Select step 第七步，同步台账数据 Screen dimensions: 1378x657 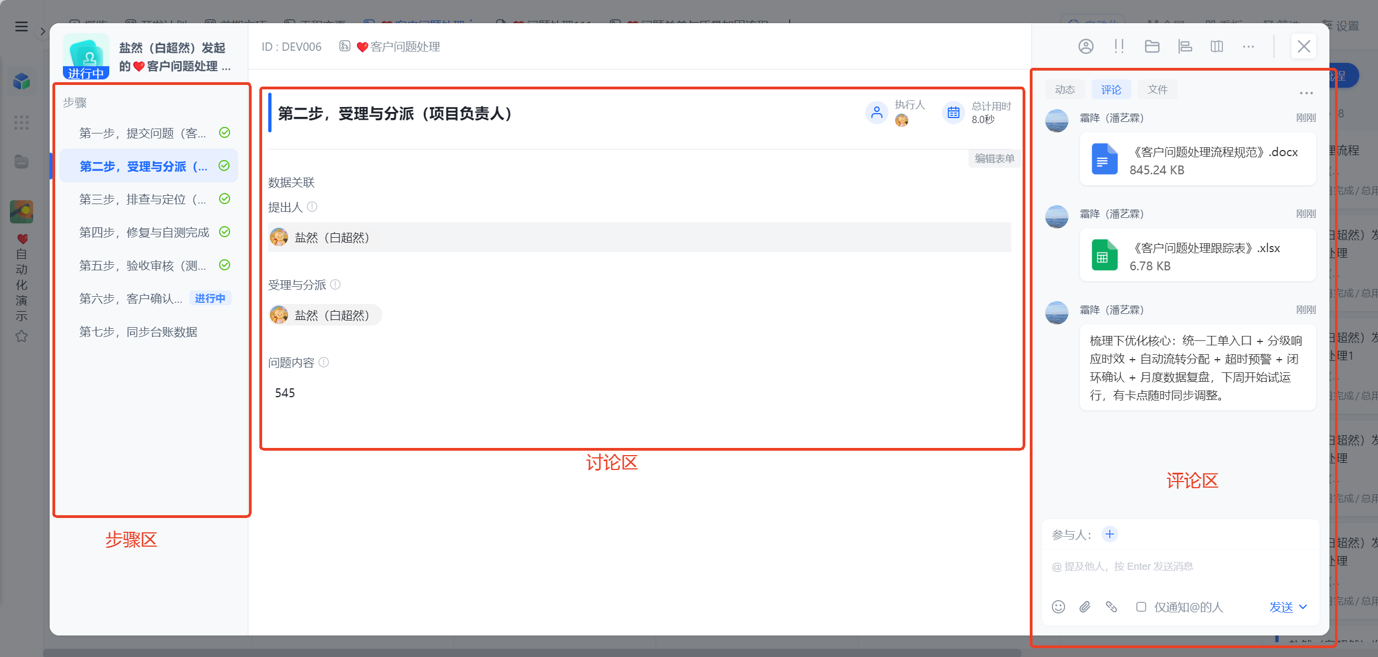pos(149,332)
